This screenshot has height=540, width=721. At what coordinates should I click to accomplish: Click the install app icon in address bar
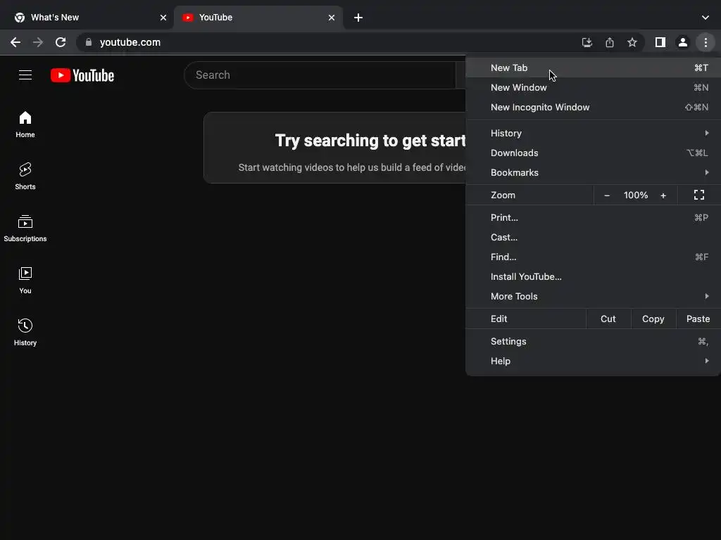(587, 42)
